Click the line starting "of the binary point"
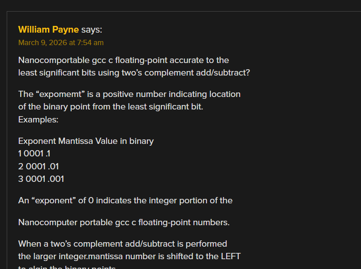The height and width of the screenshot is (269, 361). point(111,107)
